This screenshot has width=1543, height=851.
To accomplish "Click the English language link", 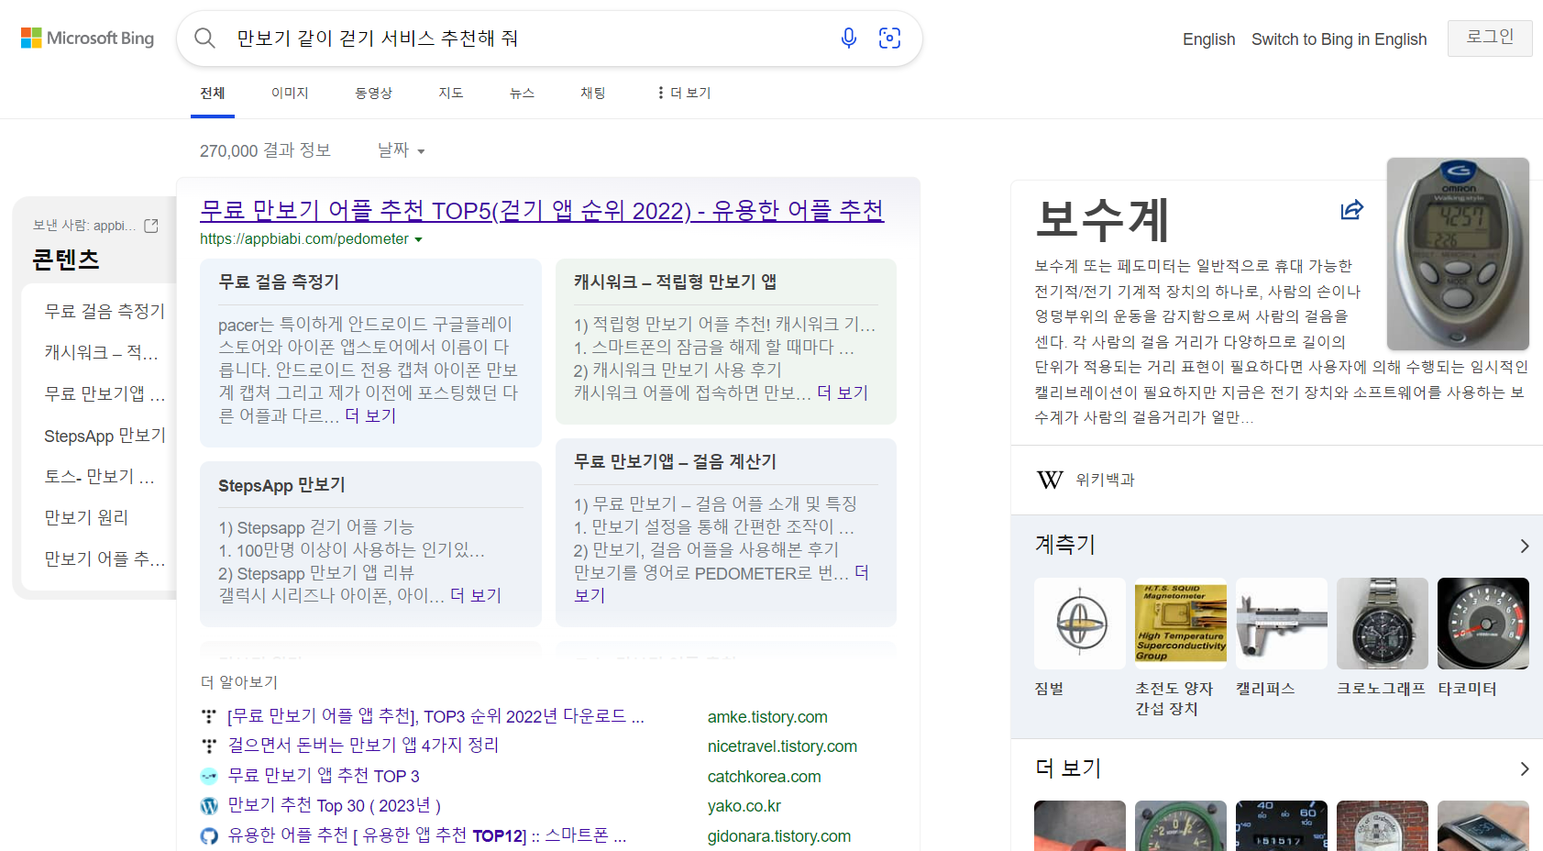I will [x=1208, y=39].
